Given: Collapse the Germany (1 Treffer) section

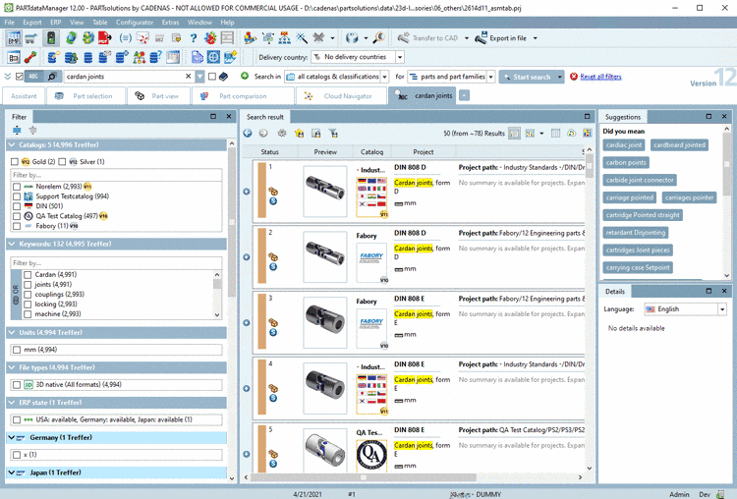Looking at the screenshot, I should [x=11, y=437].
